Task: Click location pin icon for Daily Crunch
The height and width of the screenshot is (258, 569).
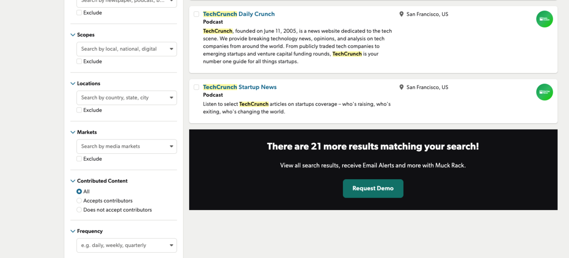Action: (x=402, y=14)
